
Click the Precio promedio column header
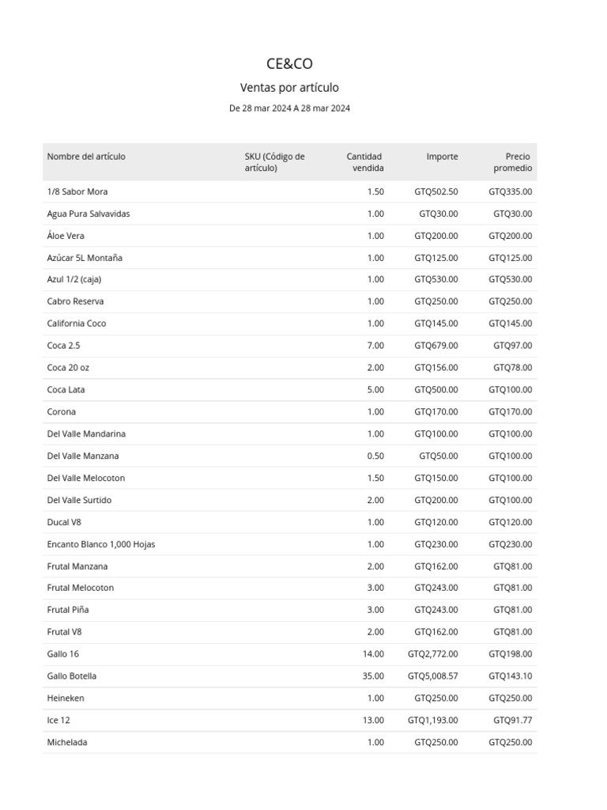[x=514, y=162]
